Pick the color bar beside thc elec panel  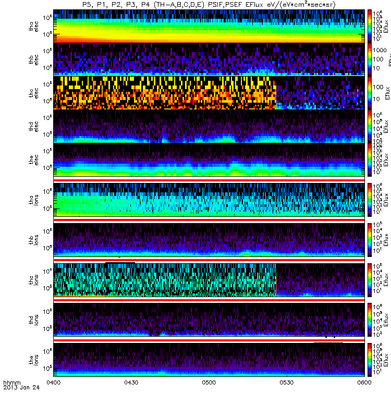tap(370, 93)
